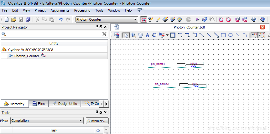The height and width of the screenshot is (134, 270).
Task: Switch to the Design Units tab
Action: click(65, 104)
